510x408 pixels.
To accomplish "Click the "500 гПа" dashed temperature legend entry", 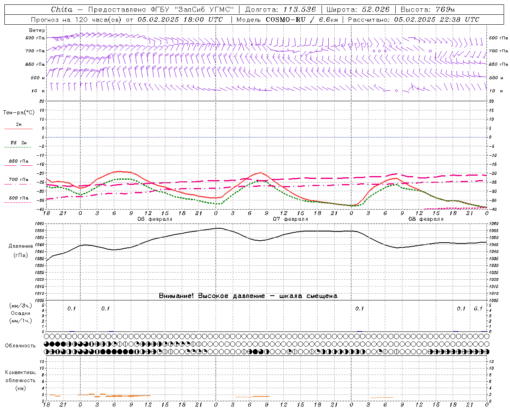I will coord(18,198).
